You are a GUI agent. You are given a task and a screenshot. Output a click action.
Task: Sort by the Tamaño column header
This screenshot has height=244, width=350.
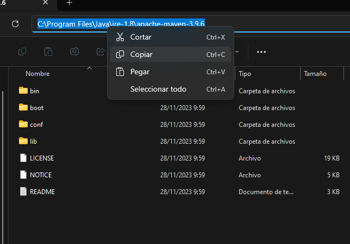[x=315, y=74]
